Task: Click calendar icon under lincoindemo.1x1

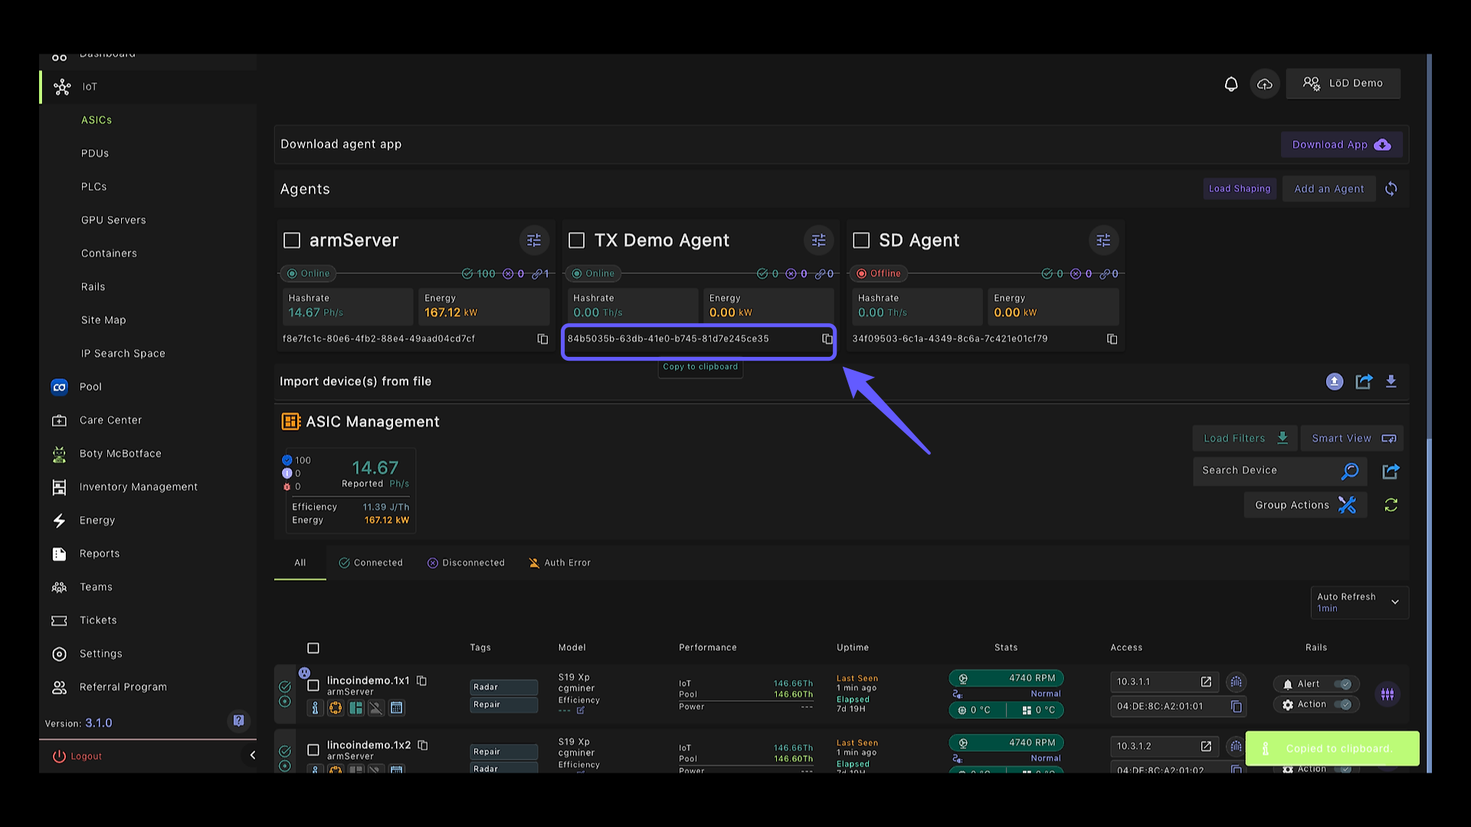Action: point(396,708)
